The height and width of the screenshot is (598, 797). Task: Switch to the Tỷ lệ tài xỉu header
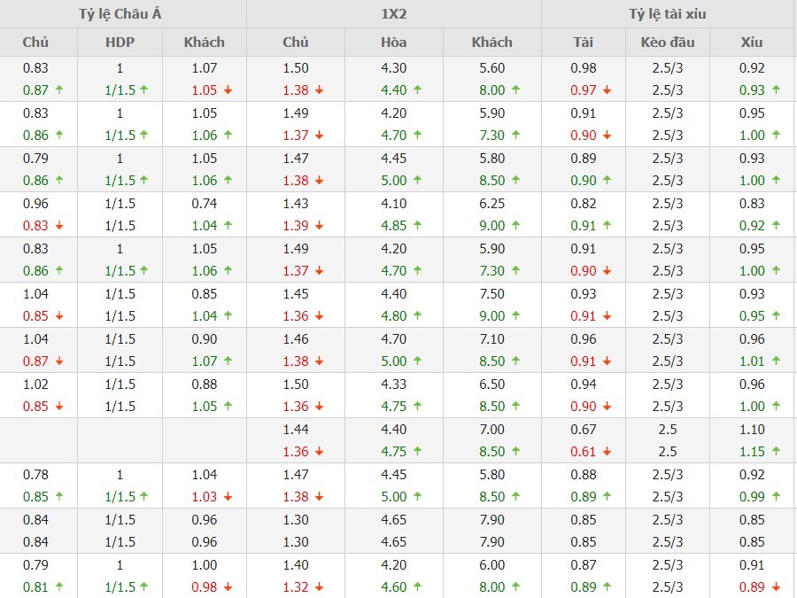[x=668, y=14]
